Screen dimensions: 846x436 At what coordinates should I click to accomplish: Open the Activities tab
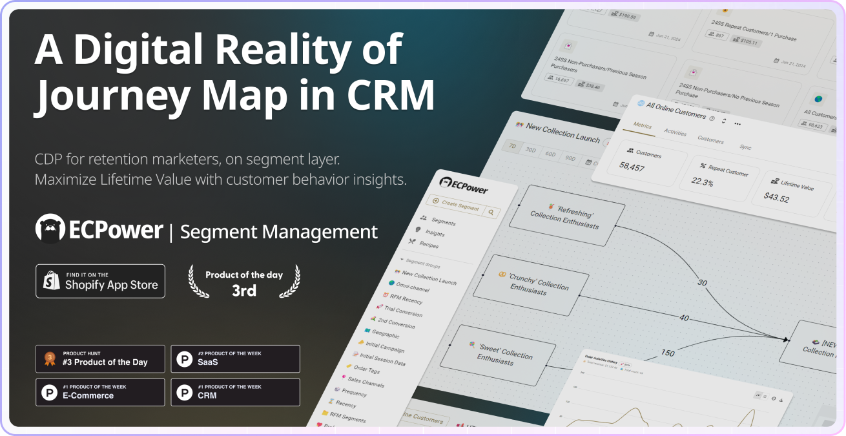point(675,132)
